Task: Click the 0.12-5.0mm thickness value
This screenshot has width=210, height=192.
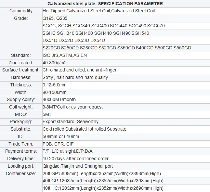Action: (x=55, y=85)
